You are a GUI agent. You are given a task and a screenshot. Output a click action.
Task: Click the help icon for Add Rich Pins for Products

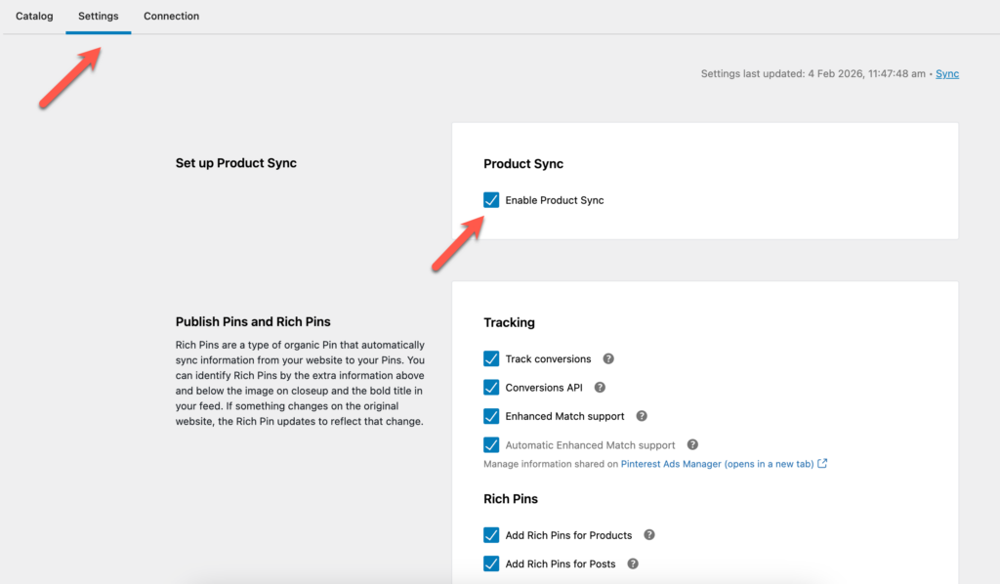[647, 535]
